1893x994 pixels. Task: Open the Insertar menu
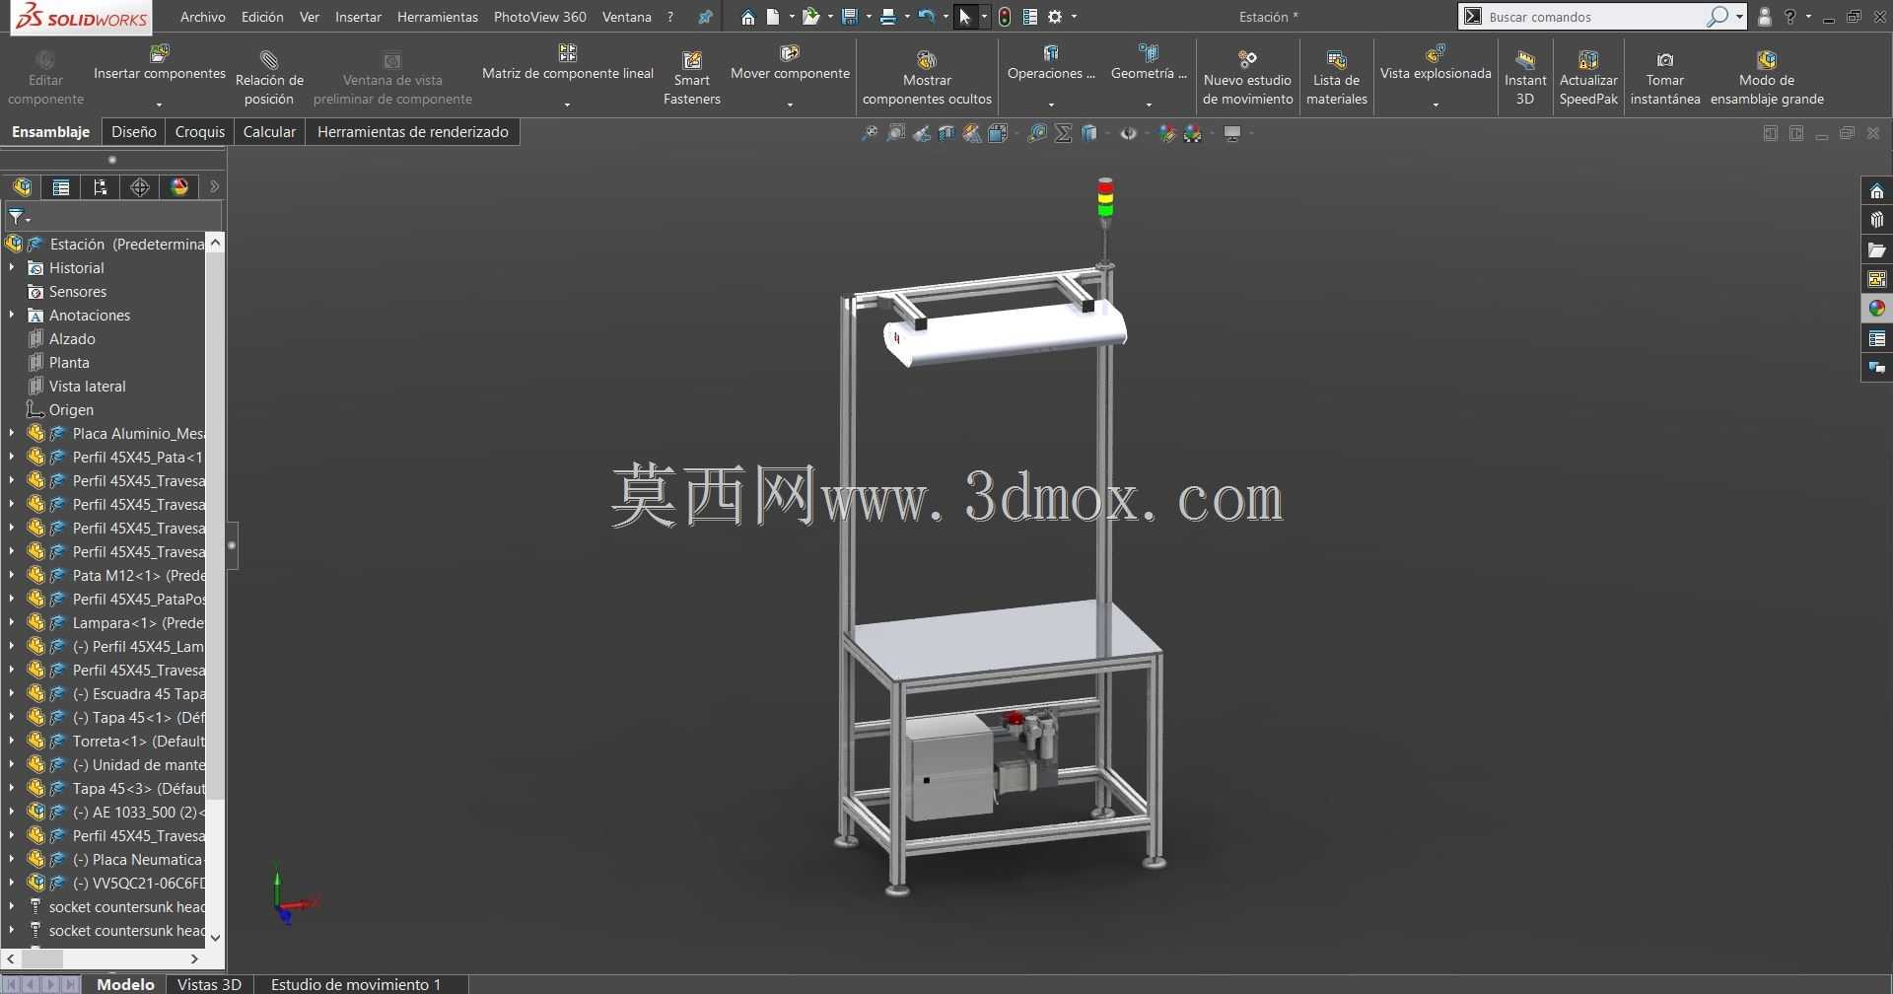click(358, 17)
